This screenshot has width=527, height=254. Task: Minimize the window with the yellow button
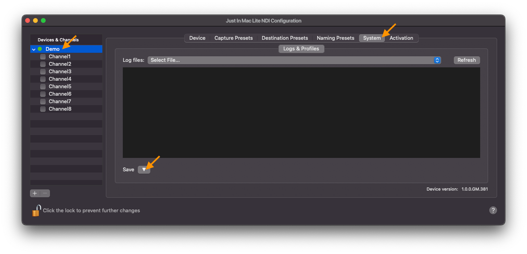(x=35, y=20)
